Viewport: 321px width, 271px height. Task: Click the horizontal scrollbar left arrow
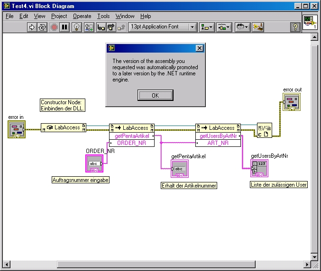(7, 264)
